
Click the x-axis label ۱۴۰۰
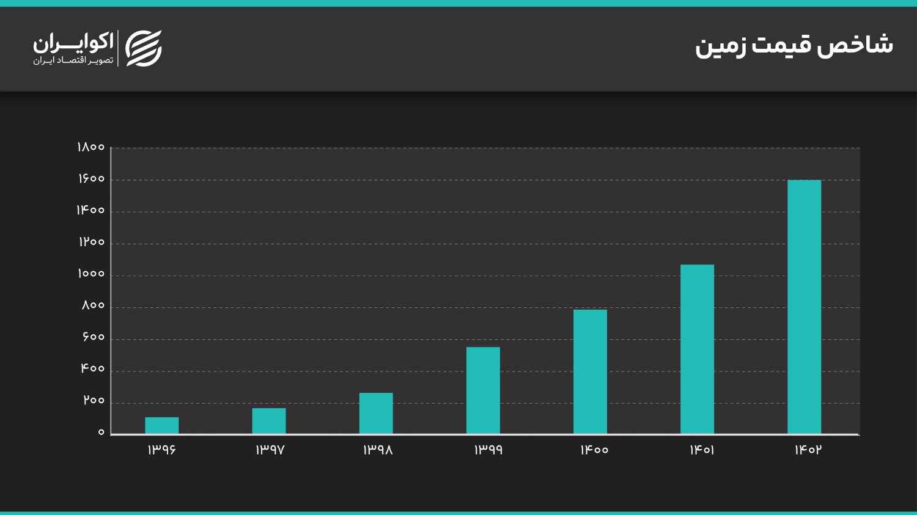click(594, 450)
